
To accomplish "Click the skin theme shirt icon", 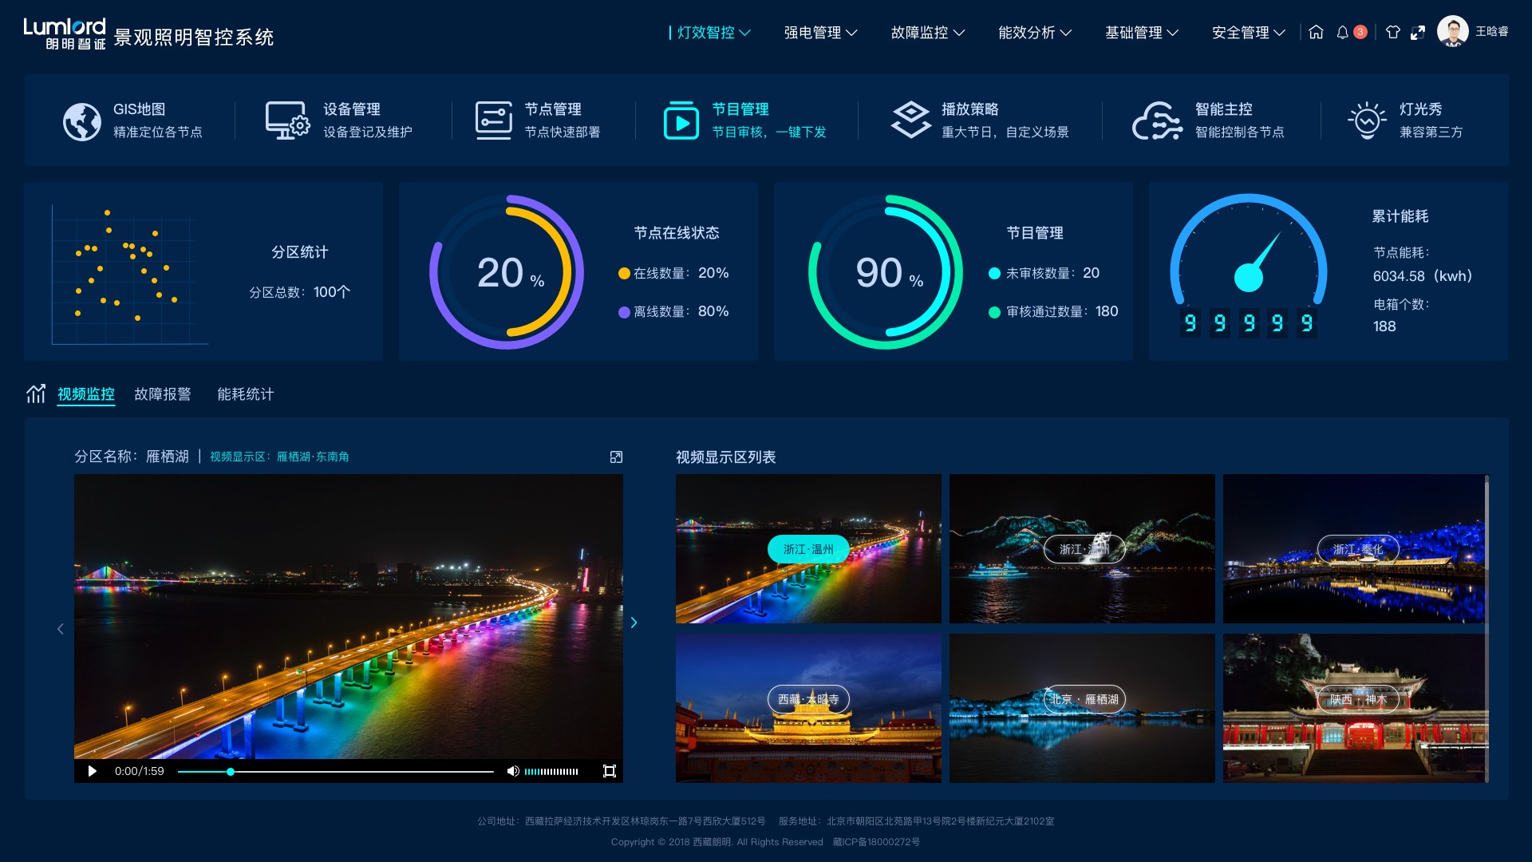I will pyautogui.click(x=1392, y=33).
